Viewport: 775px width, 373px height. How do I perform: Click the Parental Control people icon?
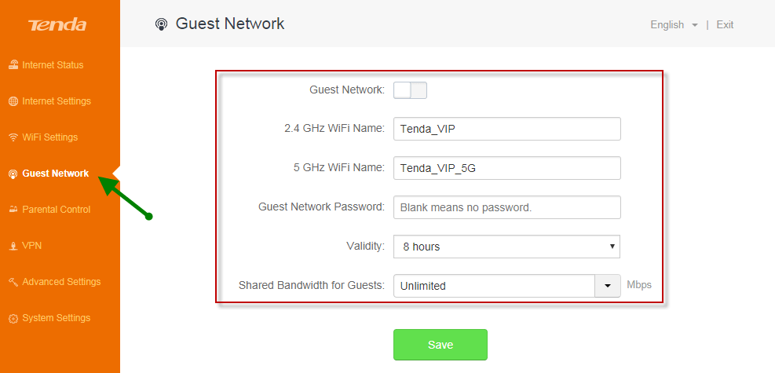pos(13,210)
